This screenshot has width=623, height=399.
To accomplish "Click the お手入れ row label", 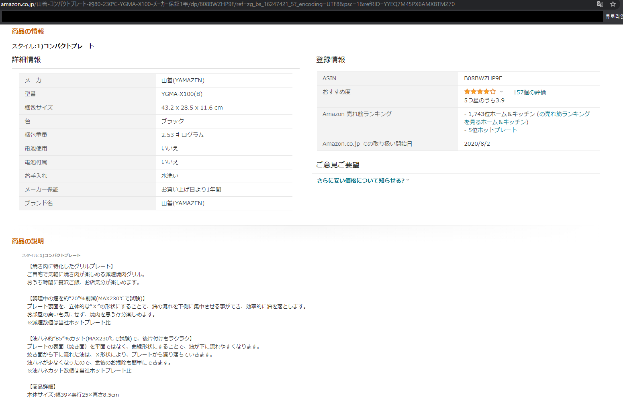I will click(36, 176).
